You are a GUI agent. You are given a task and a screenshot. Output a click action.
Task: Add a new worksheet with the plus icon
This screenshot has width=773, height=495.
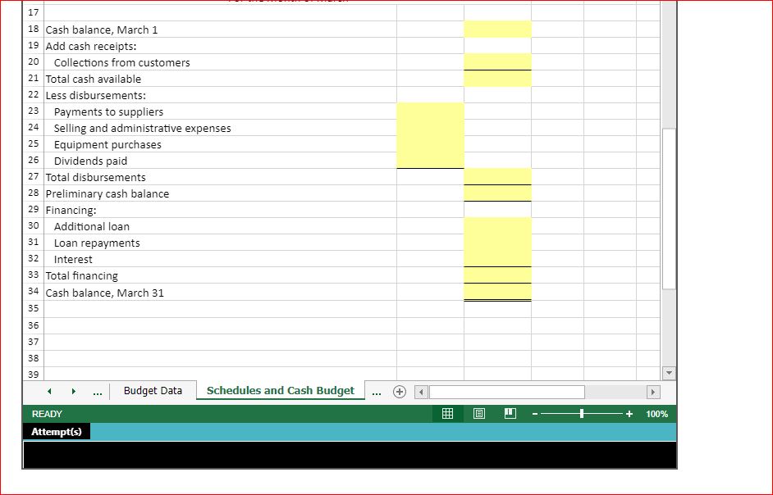coord(400,391)
